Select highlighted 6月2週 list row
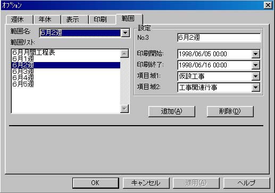The width and height of the screenshot is (275, 193). point(65,65)
